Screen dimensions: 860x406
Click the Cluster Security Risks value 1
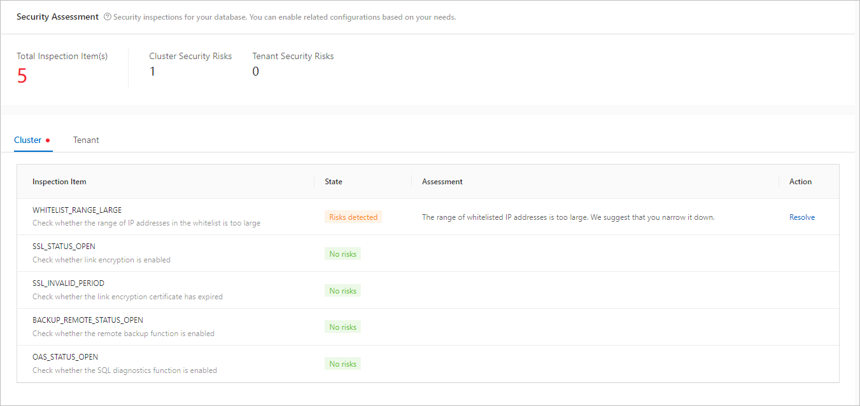coord(152,71)
